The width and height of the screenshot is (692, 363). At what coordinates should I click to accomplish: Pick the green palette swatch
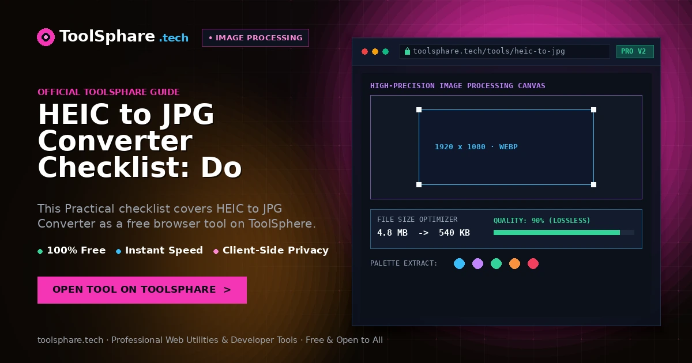[496, 263]
